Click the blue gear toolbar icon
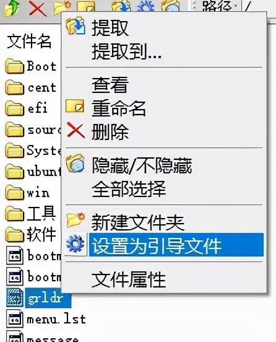Viewport: 276px width, 342px height. (x=146, y=6)
